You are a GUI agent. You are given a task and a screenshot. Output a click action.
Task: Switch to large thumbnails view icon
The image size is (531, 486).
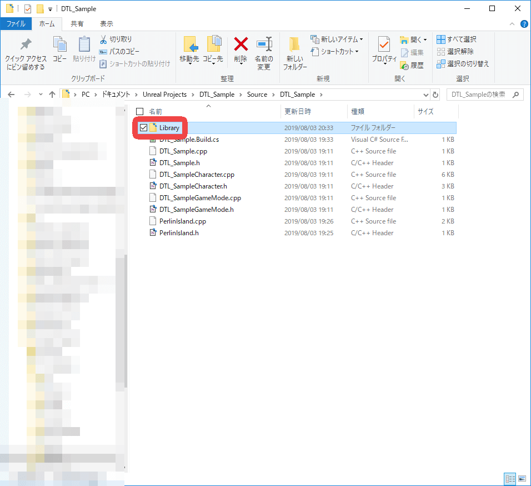(x=522, y=479)
